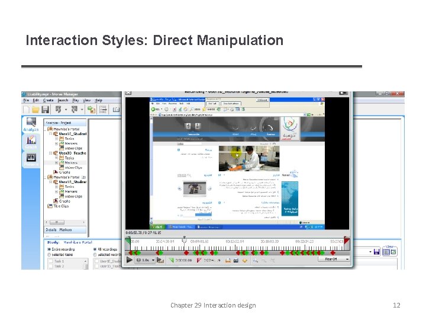Click the Markers tab in lower panel
The width and height of the screenshot is (426, 320).
click(66, 230)
